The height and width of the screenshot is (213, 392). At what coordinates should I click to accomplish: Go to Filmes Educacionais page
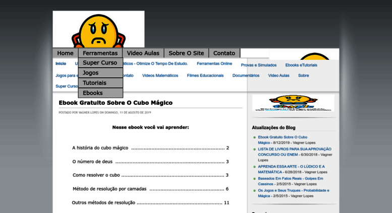pyautogui.click(x=205, y=76)
